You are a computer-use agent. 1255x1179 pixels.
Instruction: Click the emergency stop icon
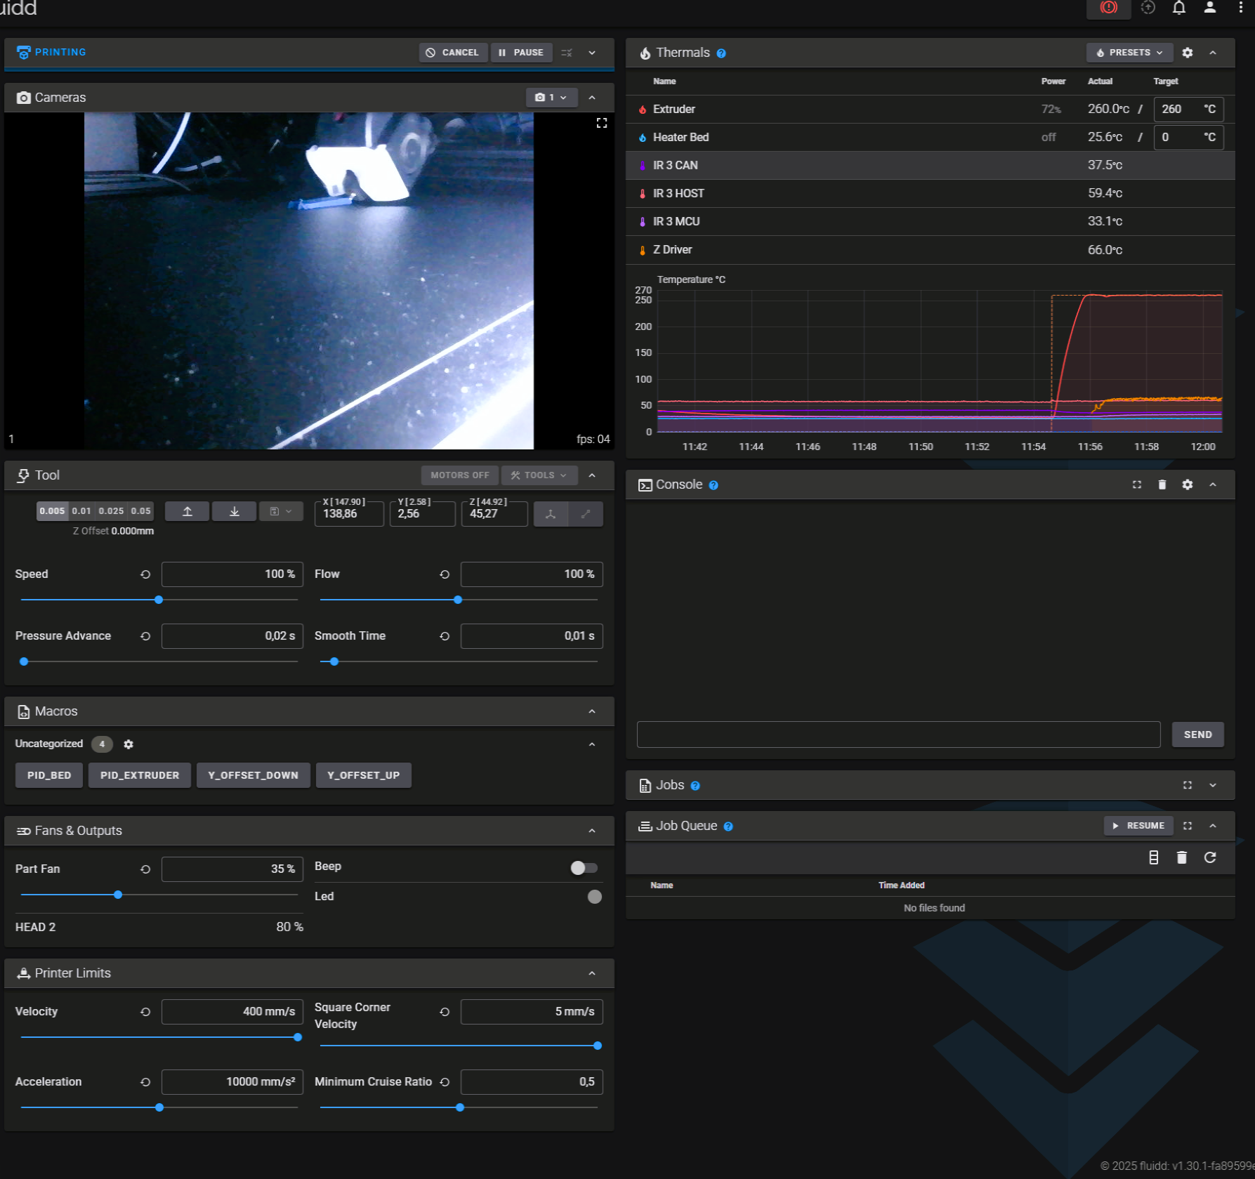click(1108, 8)
